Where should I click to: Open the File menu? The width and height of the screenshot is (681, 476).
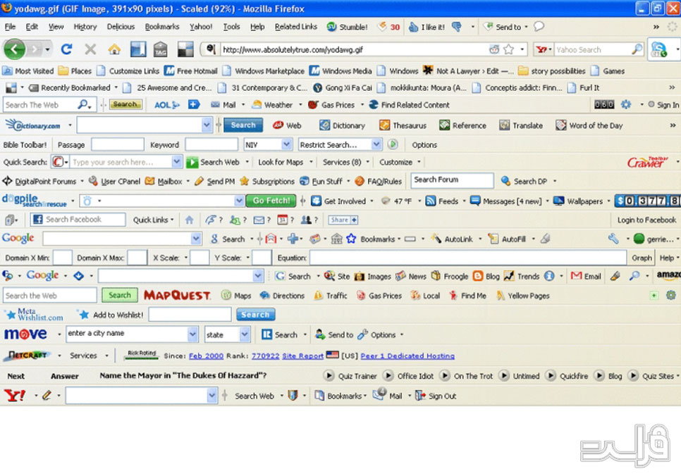tap(10, 27)
